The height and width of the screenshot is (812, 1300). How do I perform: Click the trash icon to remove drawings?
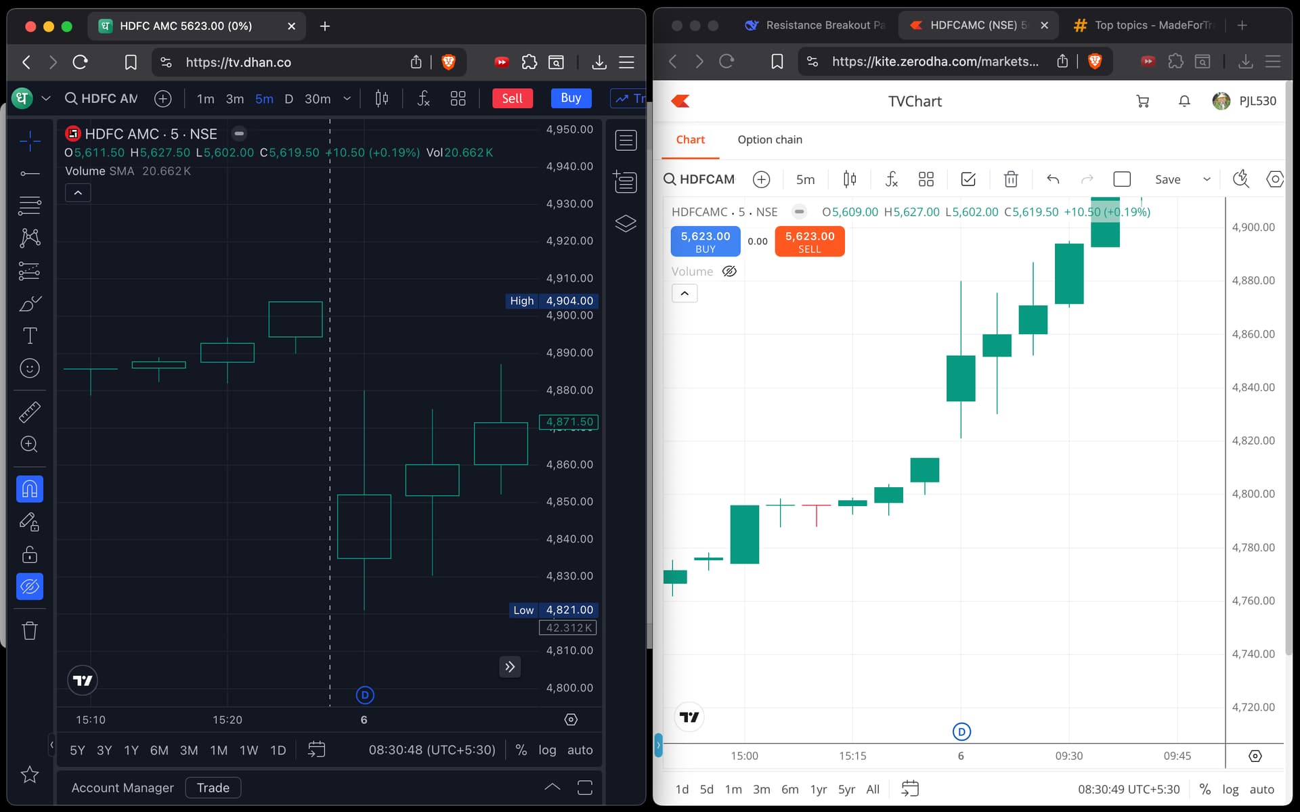[x=29, y=631]
